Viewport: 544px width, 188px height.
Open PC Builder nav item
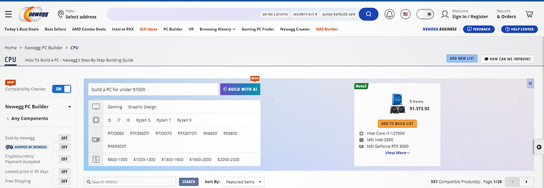click(x=173, y=29)
